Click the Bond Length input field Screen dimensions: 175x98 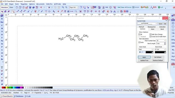tap(160, 44)
